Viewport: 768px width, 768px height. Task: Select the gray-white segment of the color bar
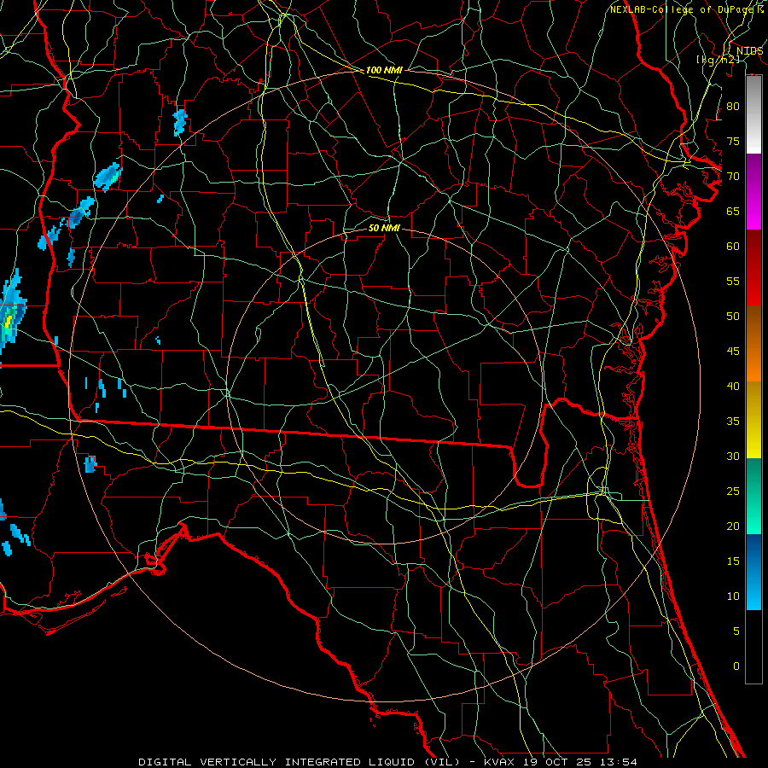coord(753,114)
